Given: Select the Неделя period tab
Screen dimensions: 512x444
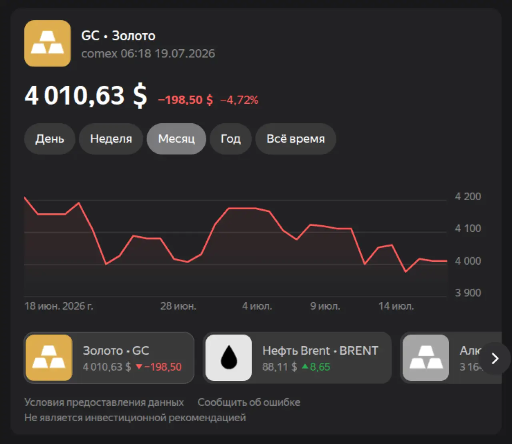Looking at the screenshot, I should click(111, 139).
